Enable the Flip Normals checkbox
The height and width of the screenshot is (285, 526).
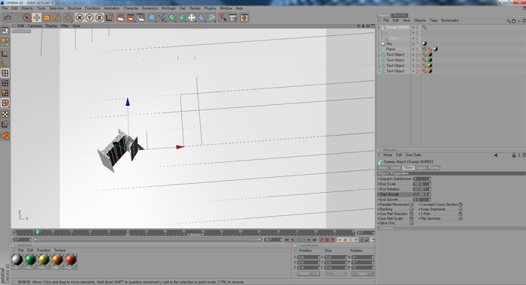coord(461,219)
